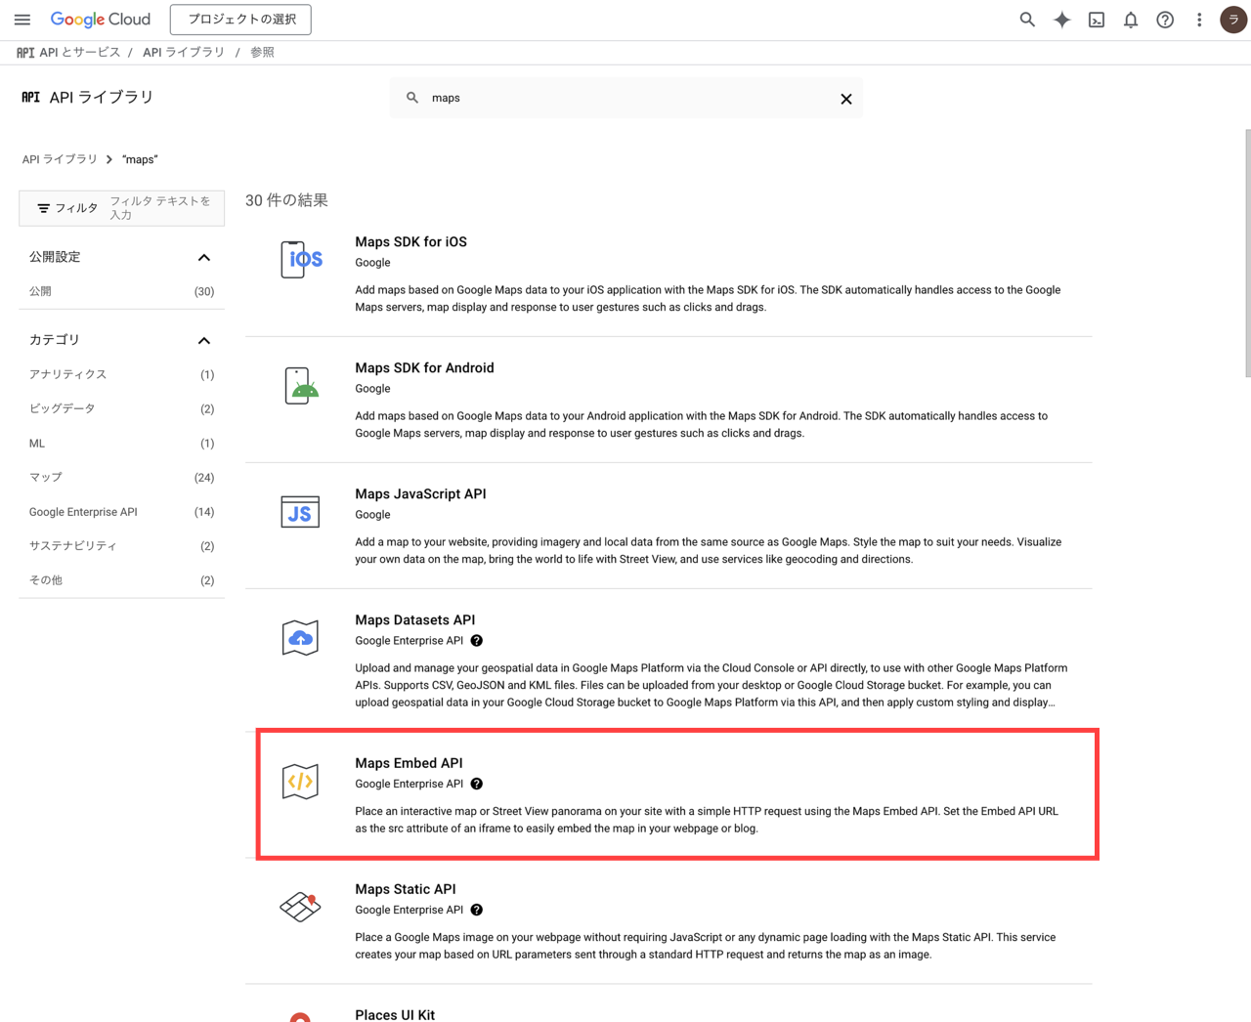
Task: Collapse the カテゴリ section
Action: coord(204,340)
